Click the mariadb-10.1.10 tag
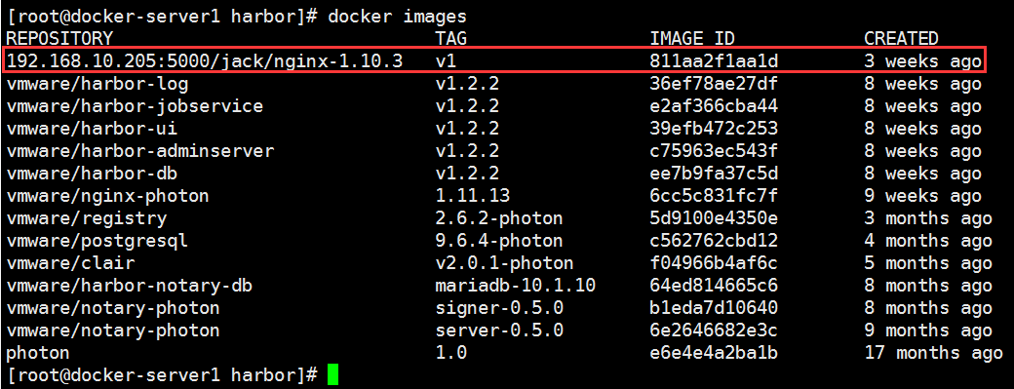This screenshot has height=389, width=1014. [516, 286]
